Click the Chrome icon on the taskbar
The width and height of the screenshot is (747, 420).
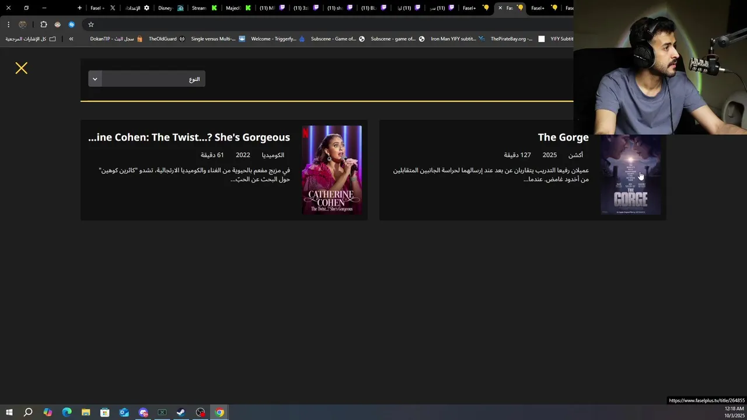tap(219, 412)
